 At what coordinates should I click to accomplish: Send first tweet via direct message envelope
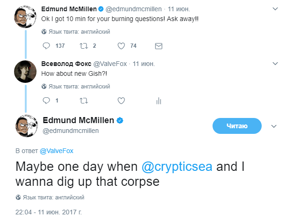(159, 46)
